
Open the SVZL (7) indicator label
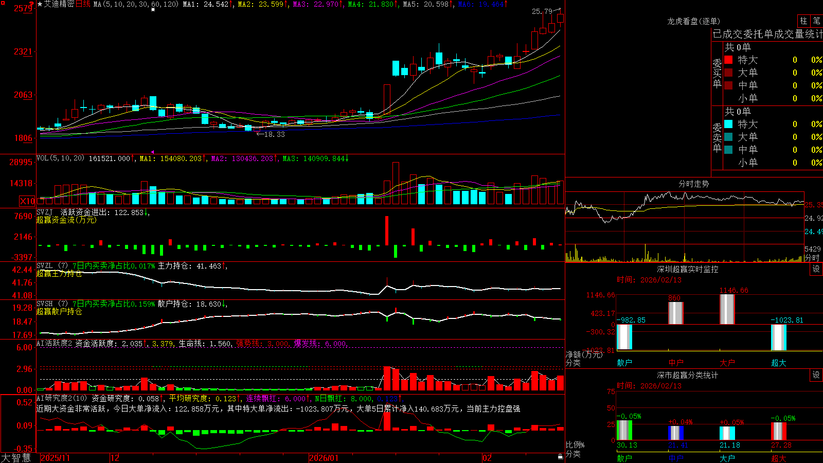[x=52, y=266]
